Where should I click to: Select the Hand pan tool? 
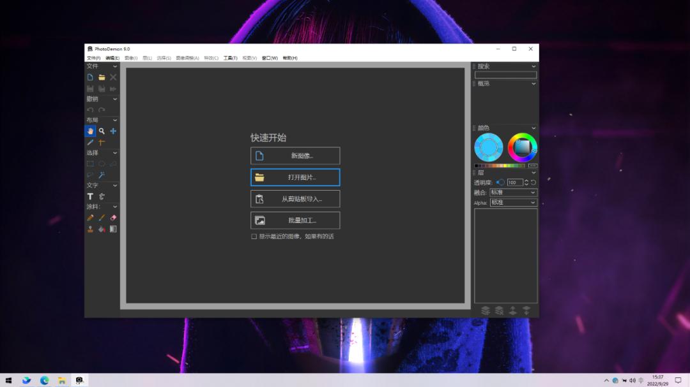tap(90, 131)
